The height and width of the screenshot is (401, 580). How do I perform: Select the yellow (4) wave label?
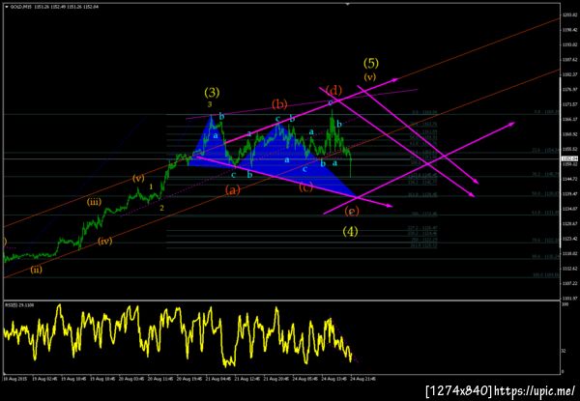pos(350,231)
